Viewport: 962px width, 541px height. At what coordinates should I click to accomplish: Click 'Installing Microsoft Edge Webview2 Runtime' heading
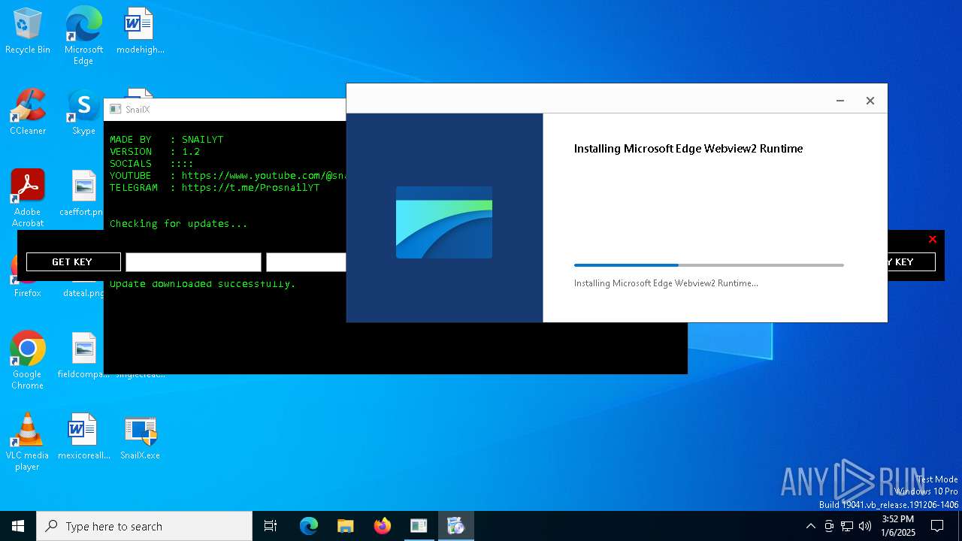[x=688, y=149]
